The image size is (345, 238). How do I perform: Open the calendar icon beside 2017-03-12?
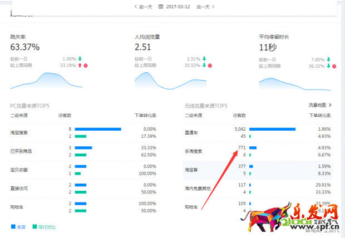(x=161, y=7)
